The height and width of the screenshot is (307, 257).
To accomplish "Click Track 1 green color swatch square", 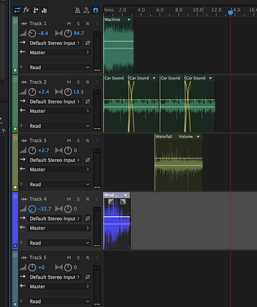I will [x=15, y=70].
